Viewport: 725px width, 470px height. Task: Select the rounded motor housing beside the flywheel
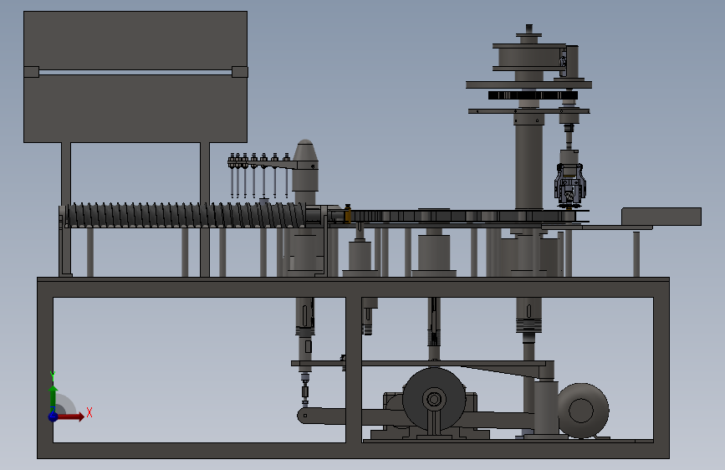pos(584,411)
